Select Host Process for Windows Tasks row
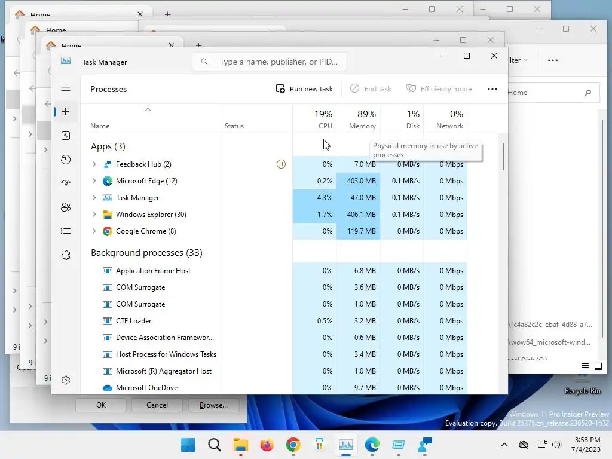 tap(274, 354)
